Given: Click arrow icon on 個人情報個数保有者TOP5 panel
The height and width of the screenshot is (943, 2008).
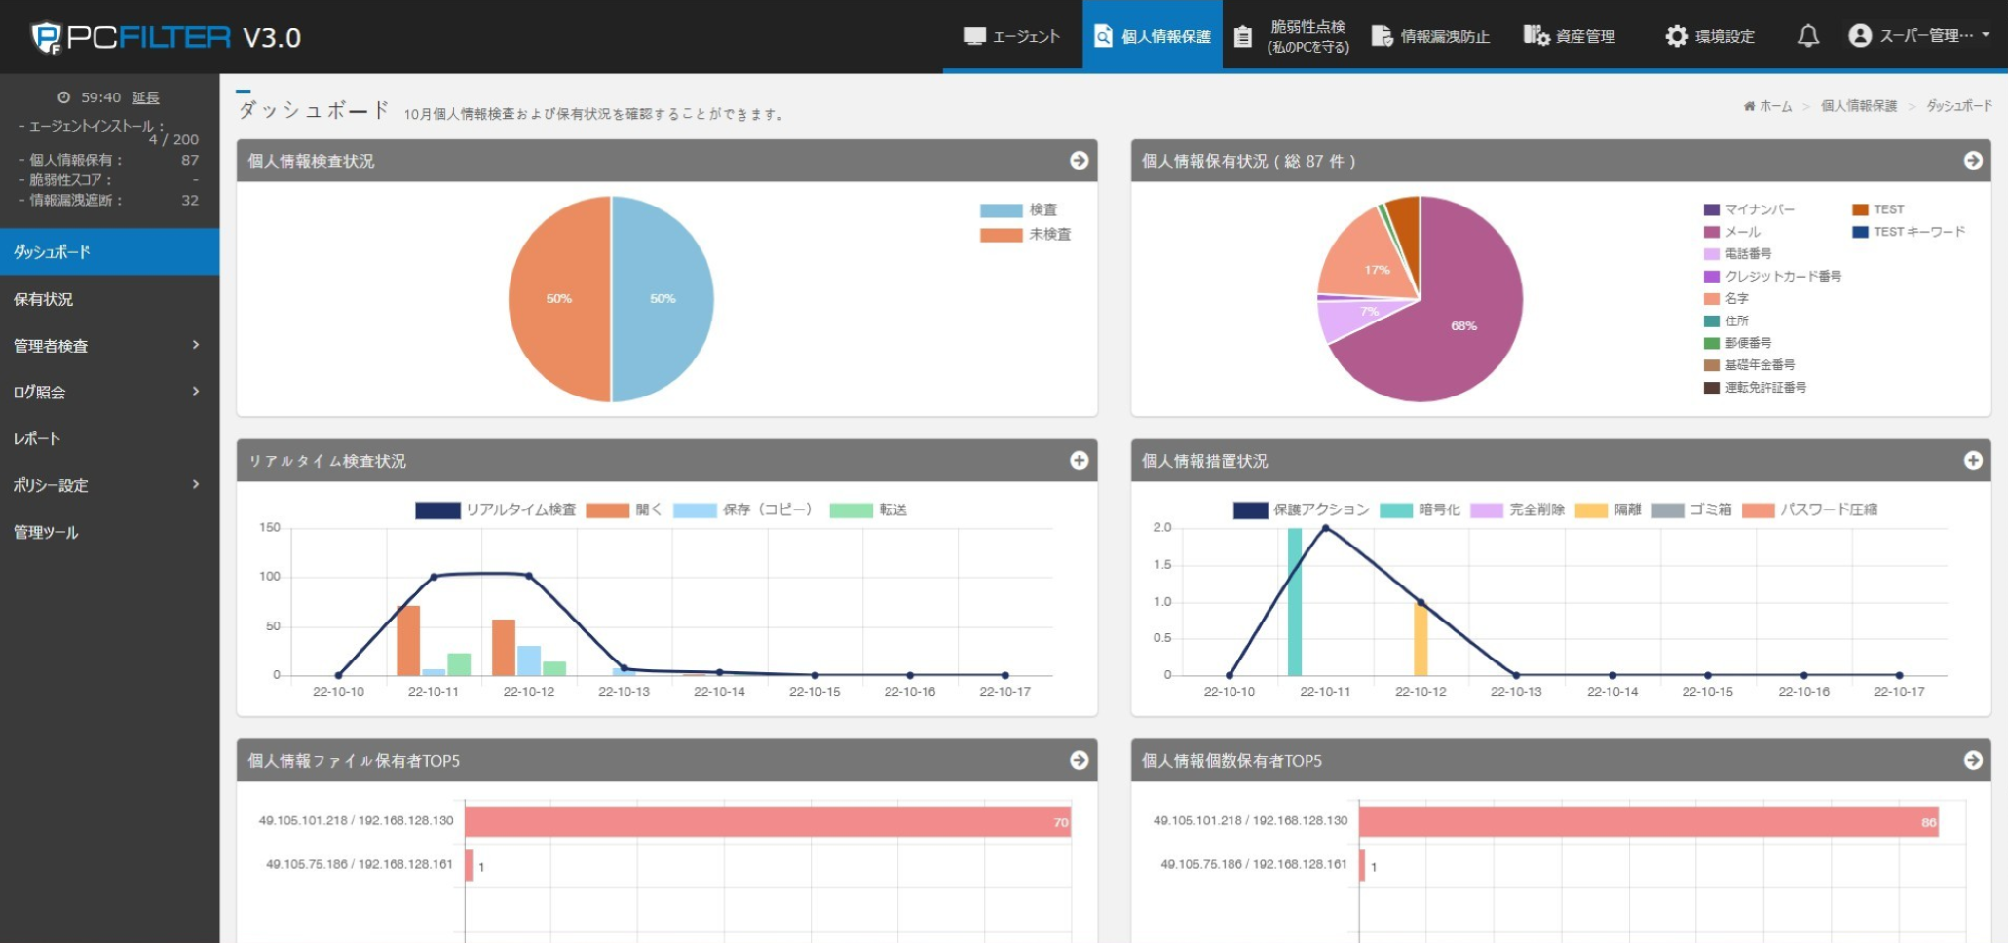Looking at the screenshot, I should [1973, 761].
